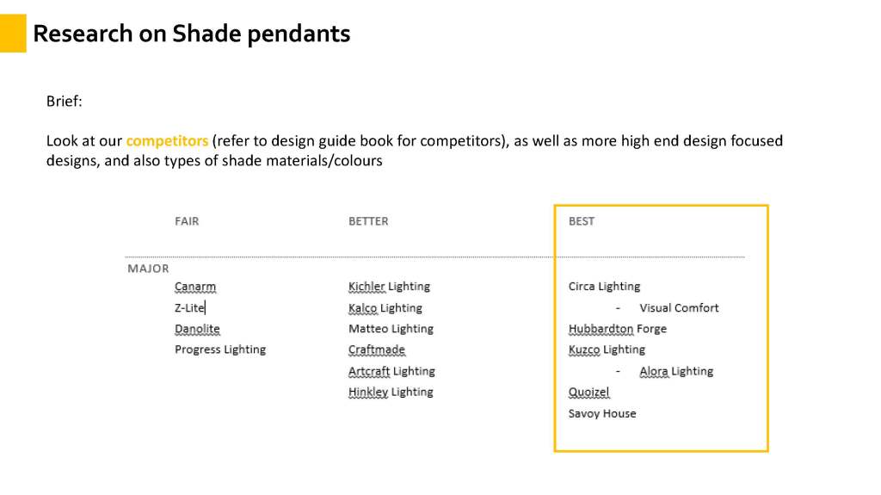The width and height of the screenshot is (881, 495).
Task: Click the yellow square beside the title
Action: click(x=13, y=34)
